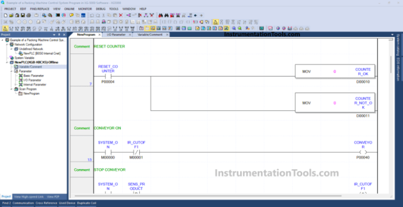Select the CONVEYOR P00040 output coil
Screen dimensions: 403x207
tap(363, 152)
